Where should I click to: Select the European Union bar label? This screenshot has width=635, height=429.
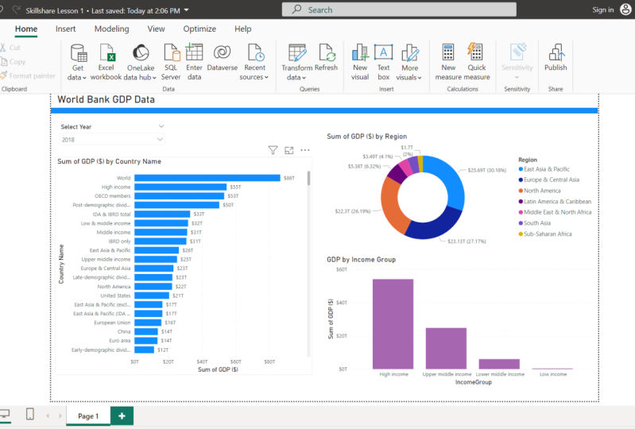coord(112,323)
